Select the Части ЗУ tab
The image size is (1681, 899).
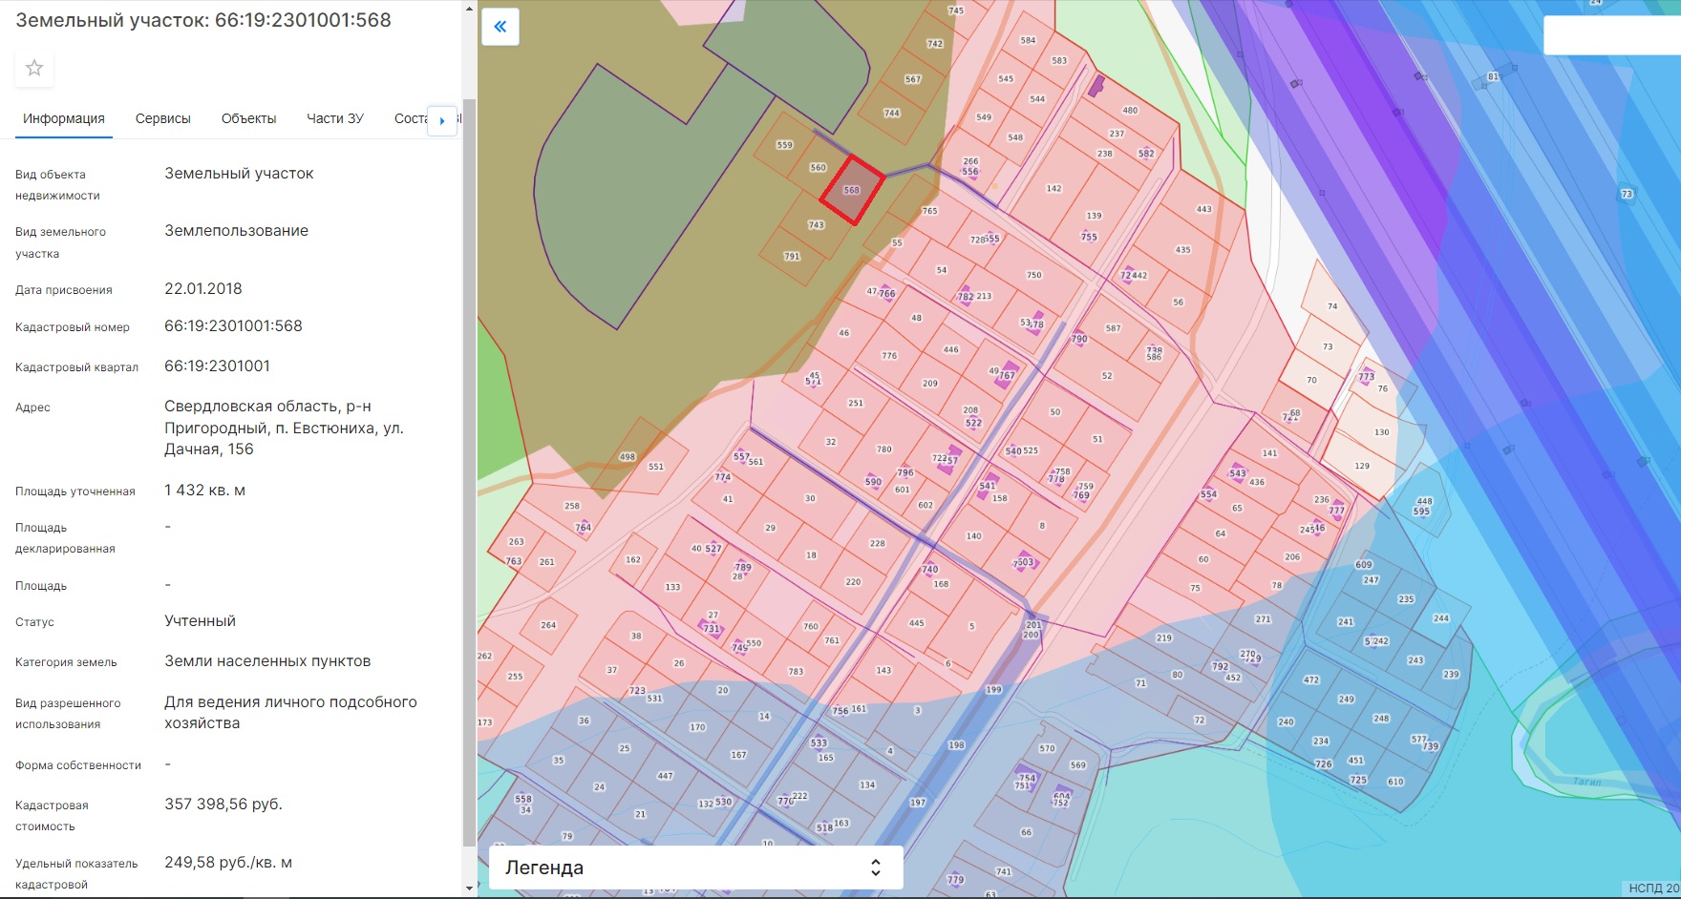[335, 118]
